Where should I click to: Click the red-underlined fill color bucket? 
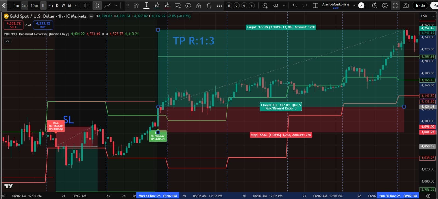click(167, 5)
